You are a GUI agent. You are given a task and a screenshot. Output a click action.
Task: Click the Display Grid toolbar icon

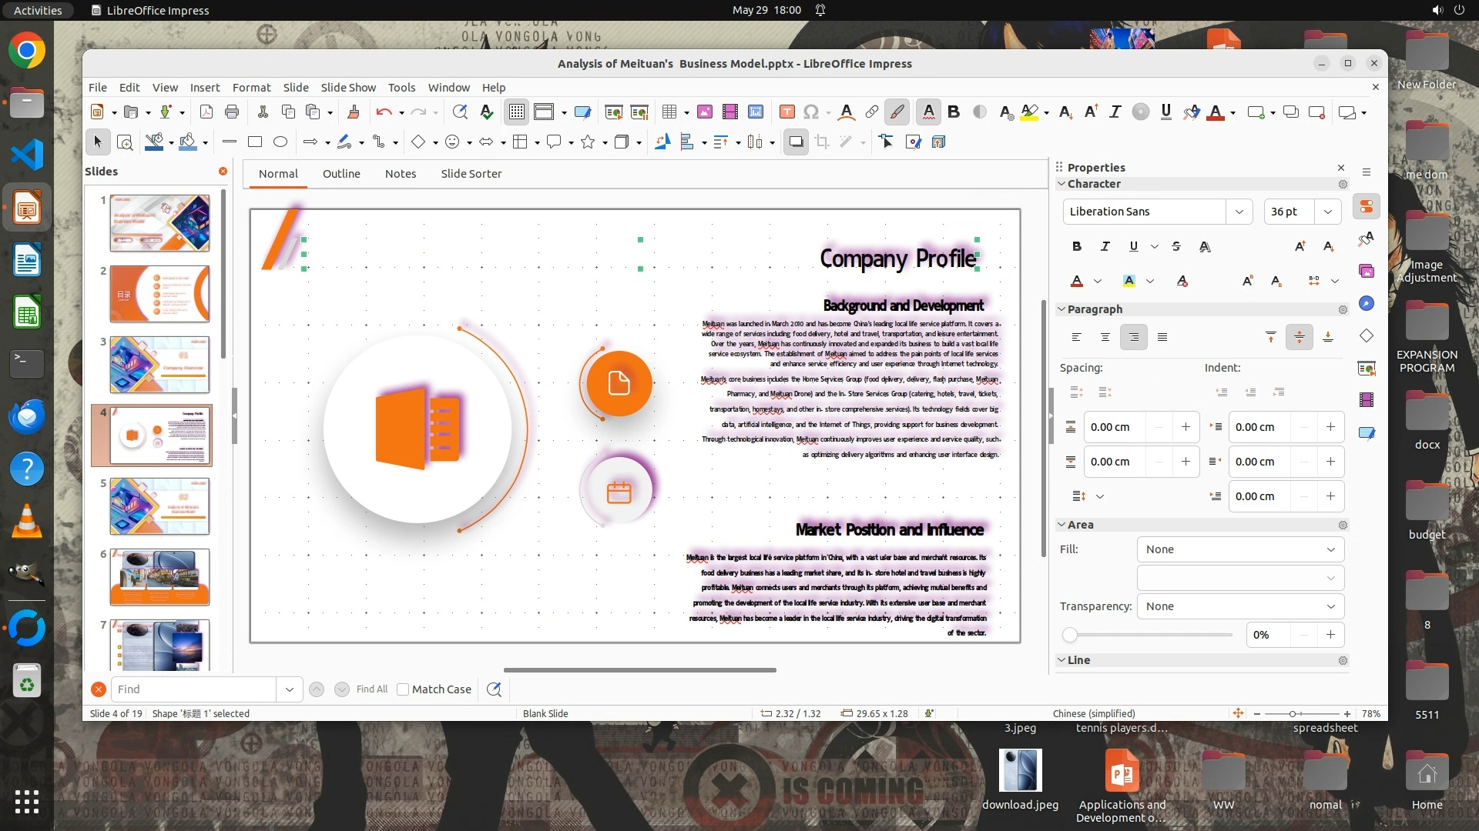click(516, 112)
